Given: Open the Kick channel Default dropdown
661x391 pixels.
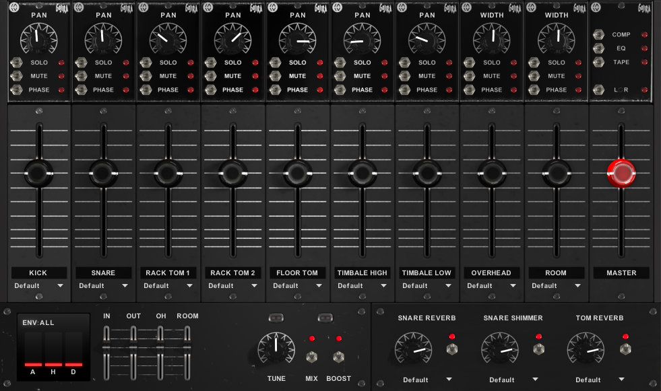Looking at the screenshot, I should [38, 286].
